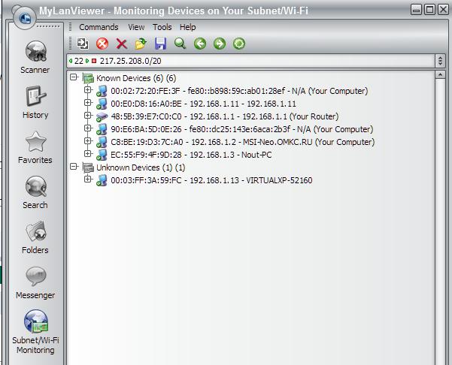Click the router icon for 48:5B:39:E7:C0:C0
Viewport: 452px width, 365px height.
coord(102,116)
